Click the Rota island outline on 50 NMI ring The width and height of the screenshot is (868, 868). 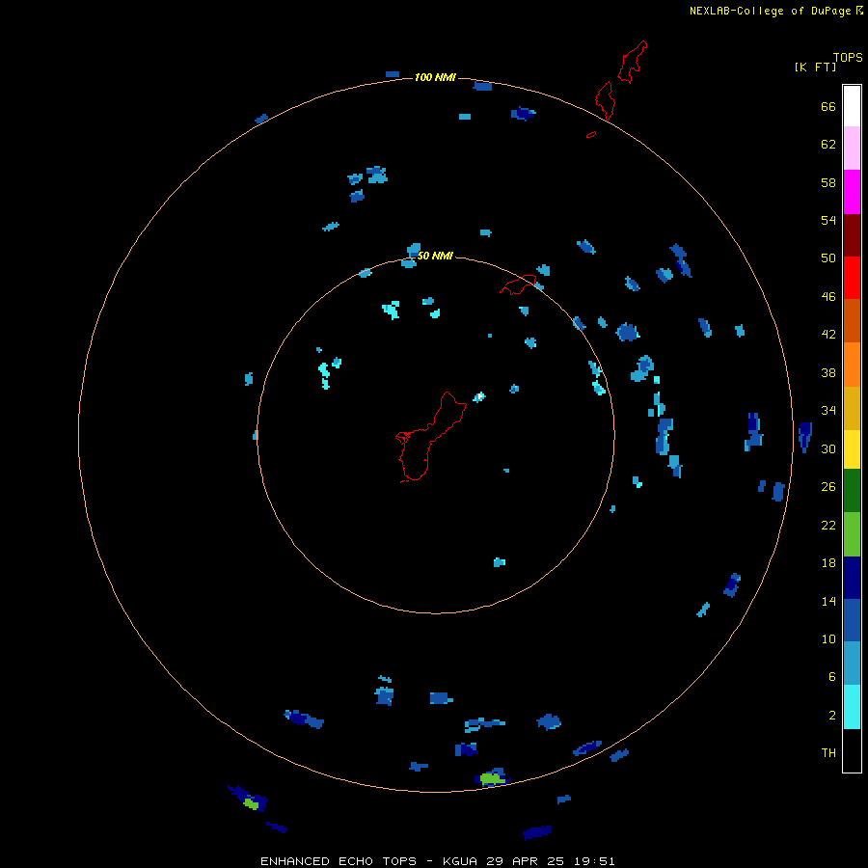(518, 284)
